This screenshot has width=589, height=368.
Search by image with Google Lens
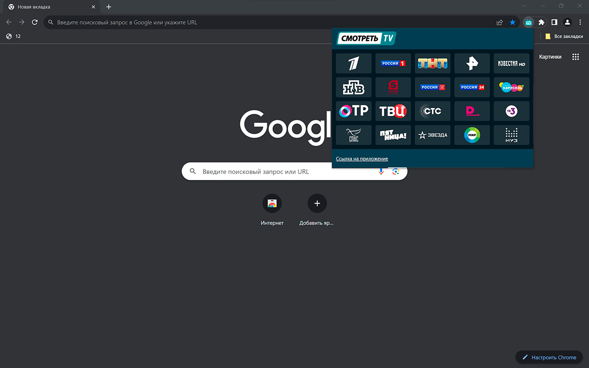point(396,172)
